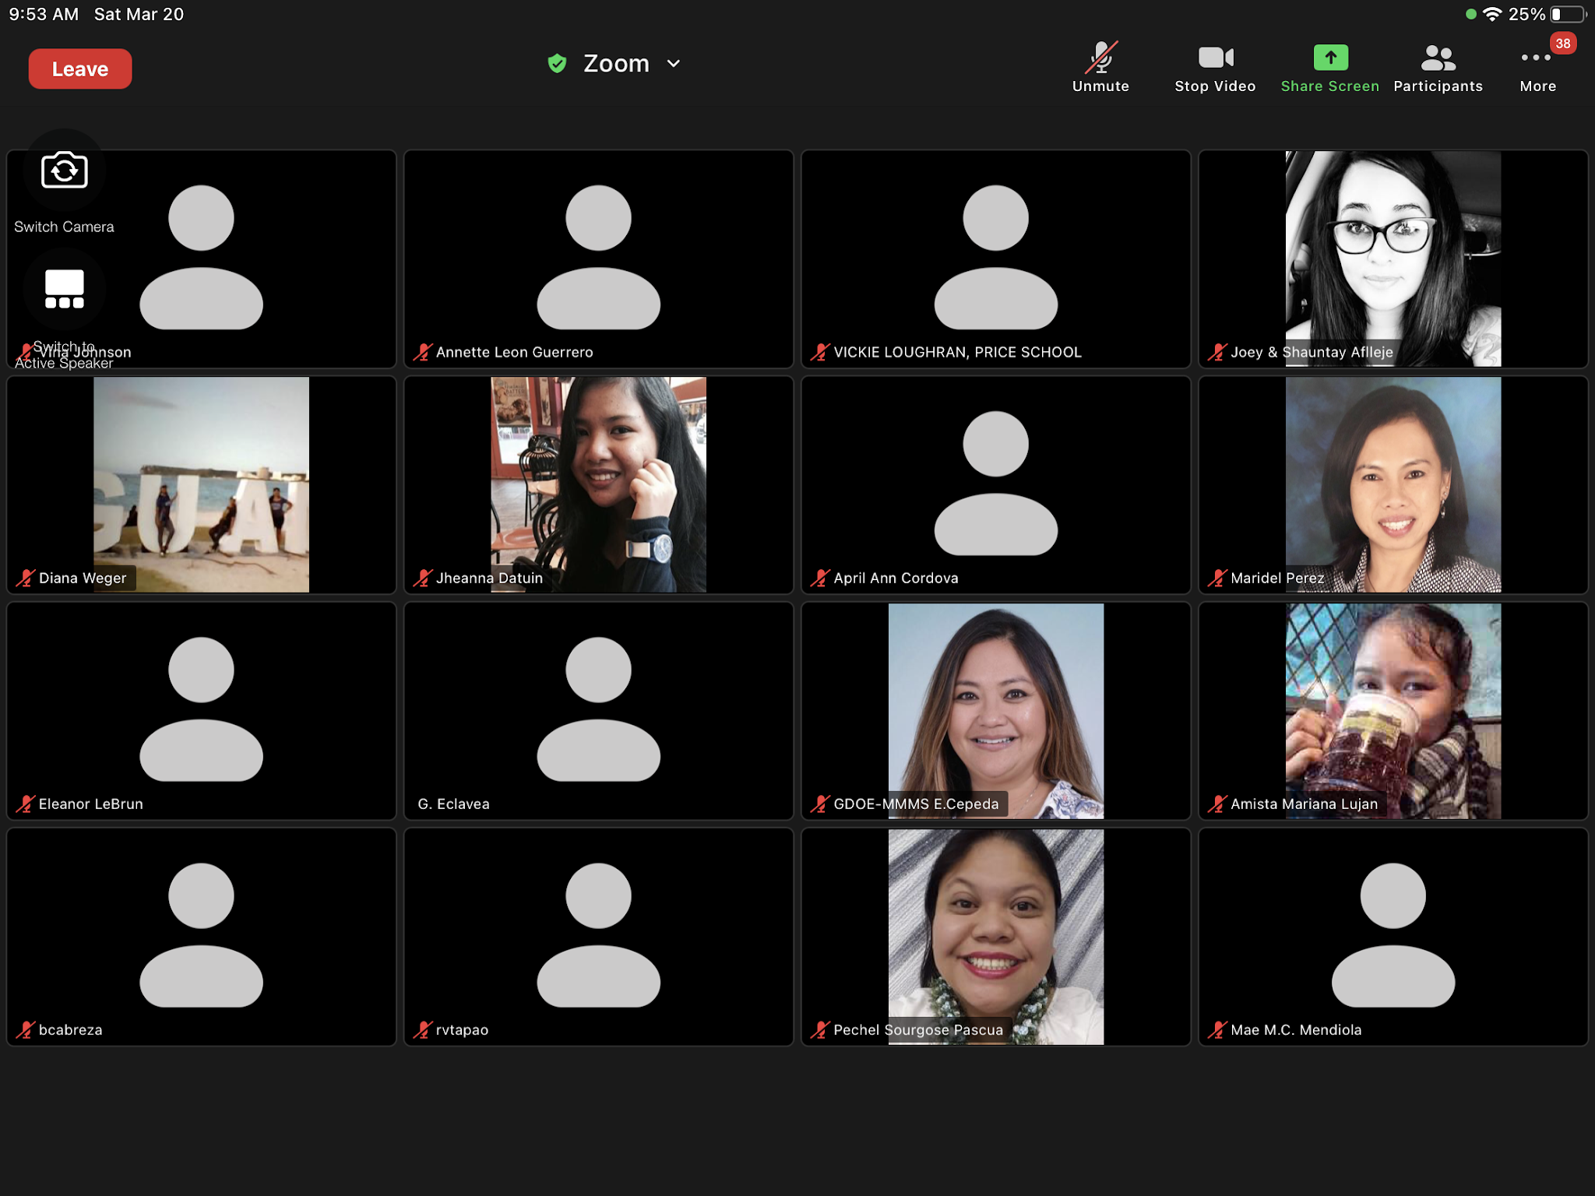Tap muted mic icon beside Mae M.C. Mendiola
1595x1196 pixels.
pos(1217,1029)
